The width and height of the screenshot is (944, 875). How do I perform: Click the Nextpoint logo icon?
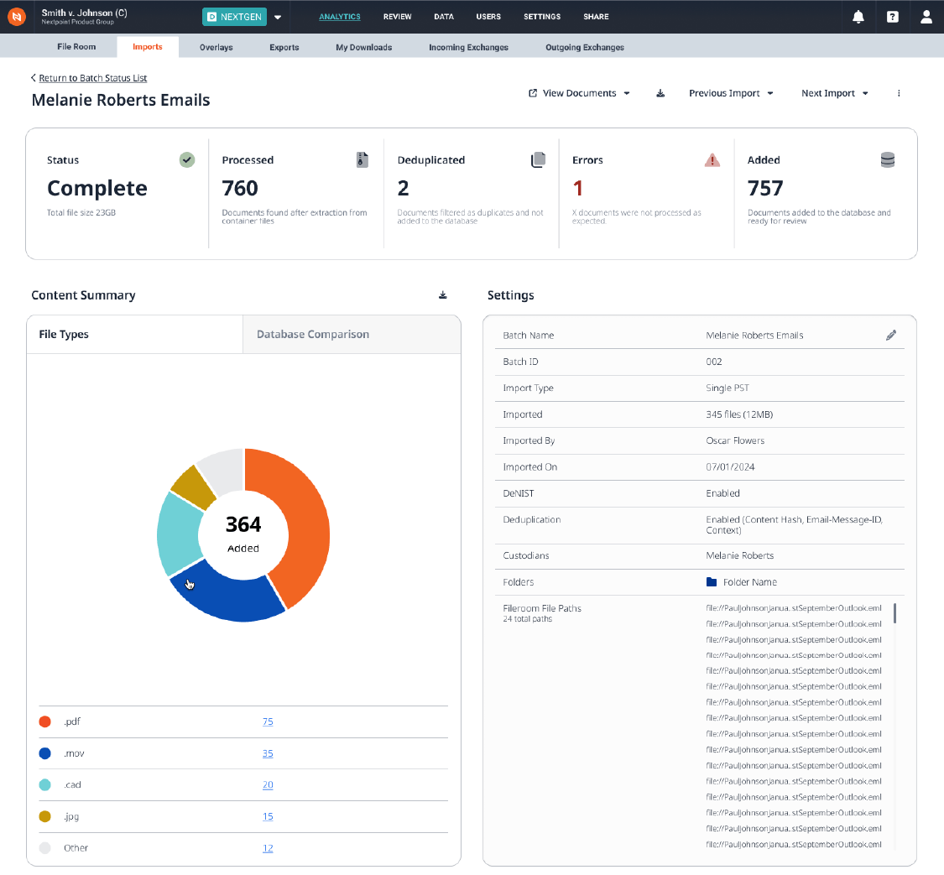pyautogui.click(x=17, y=17)
